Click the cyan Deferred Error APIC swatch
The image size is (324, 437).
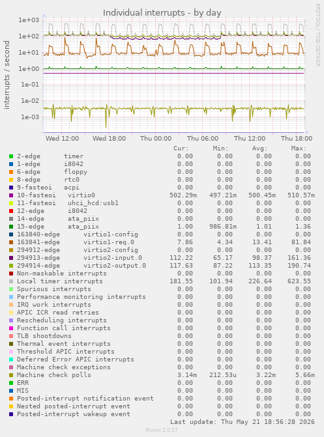(x=11, y=359)
